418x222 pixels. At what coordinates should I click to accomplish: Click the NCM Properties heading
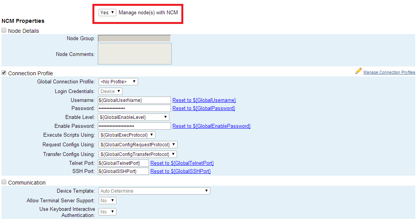[23, 21]
